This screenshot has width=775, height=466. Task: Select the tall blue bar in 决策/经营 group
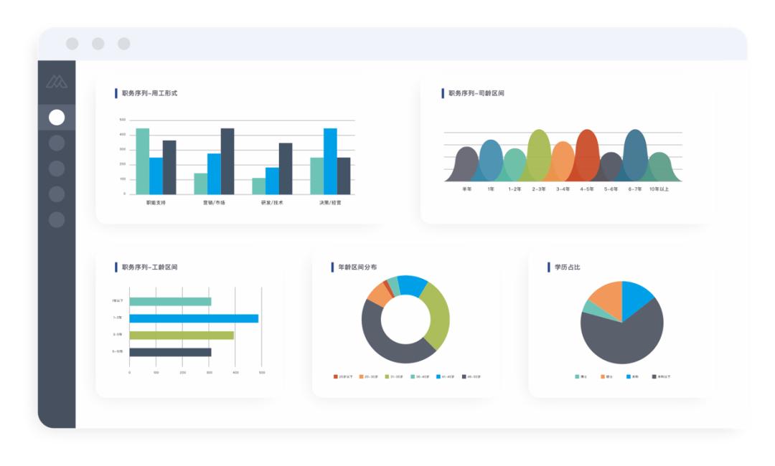tap(330, 161)
